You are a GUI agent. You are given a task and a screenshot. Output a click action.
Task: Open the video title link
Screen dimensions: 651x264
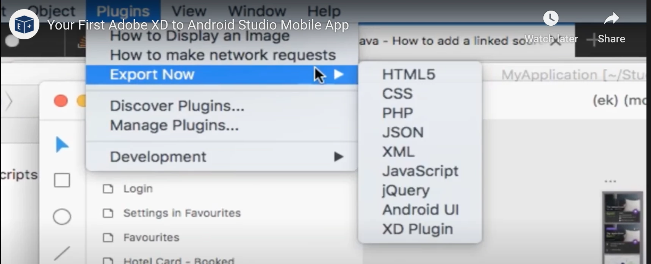pos(198,25)
